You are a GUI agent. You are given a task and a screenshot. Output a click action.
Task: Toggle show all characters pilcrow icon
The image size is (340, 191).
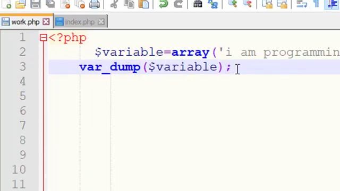[x=317, y=4]
